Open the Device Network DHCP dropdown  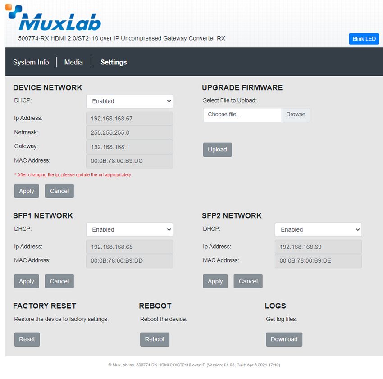click(129, 101)
